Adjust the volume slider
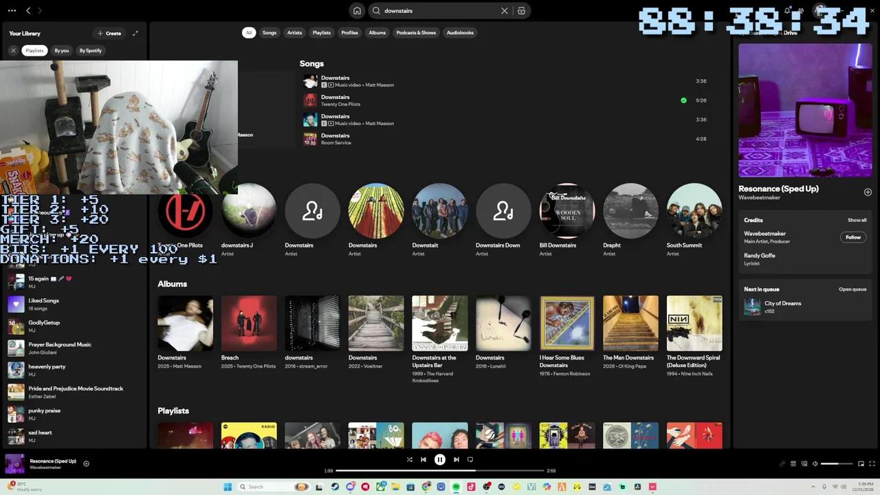Screen dimensions: 880x495 pyautogui.click(x=836, y=464)
